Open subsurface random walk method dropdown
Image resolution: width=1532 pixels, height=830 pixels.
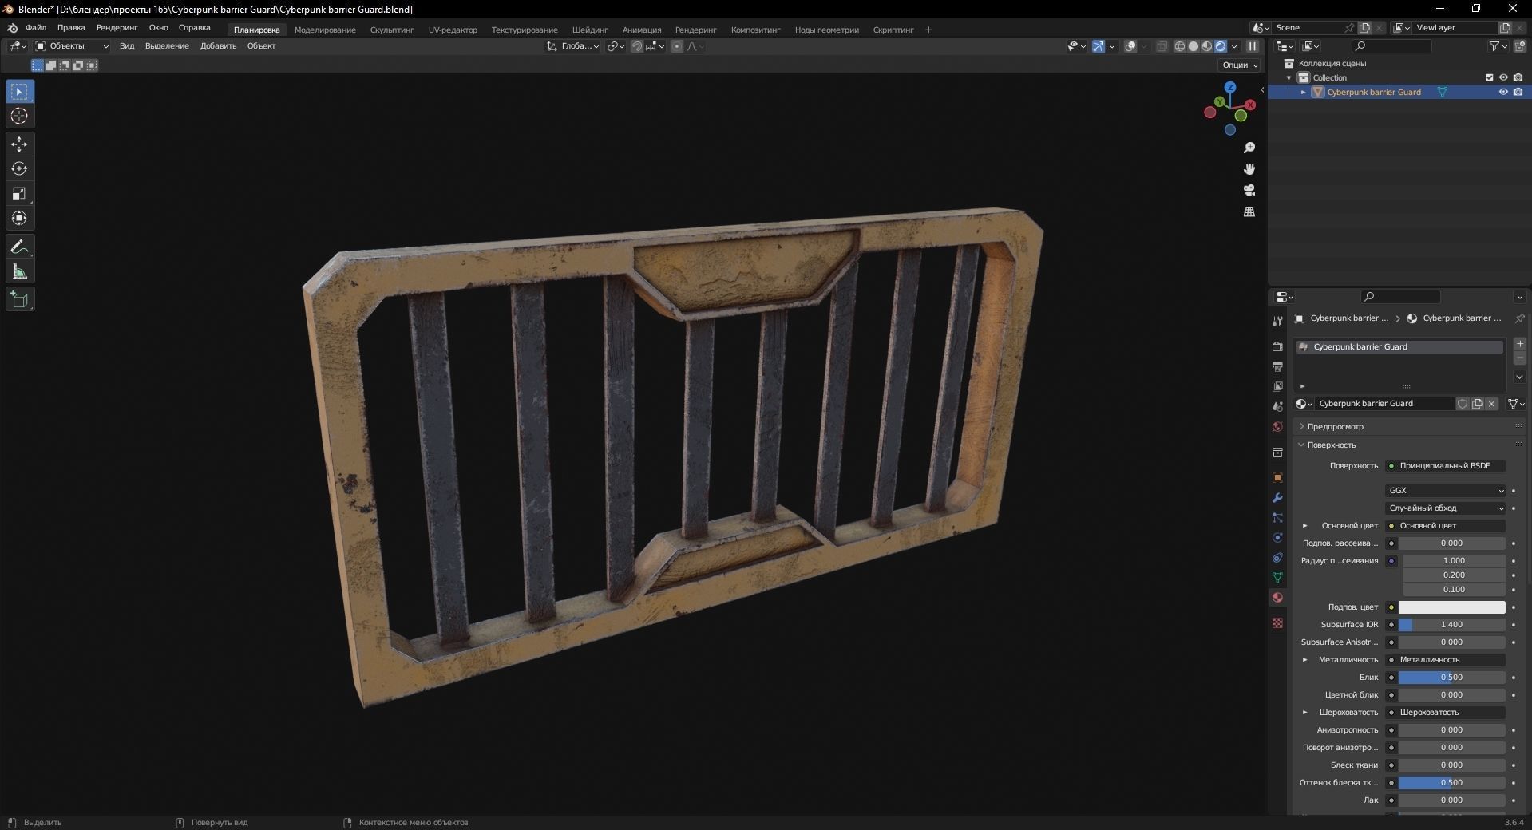point(1446,508)
